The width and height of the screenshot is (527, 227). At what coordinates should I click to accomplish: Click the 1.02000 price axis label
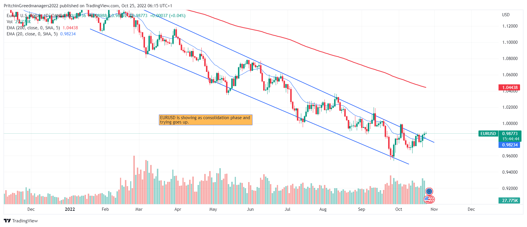click(x=510, y=107)
